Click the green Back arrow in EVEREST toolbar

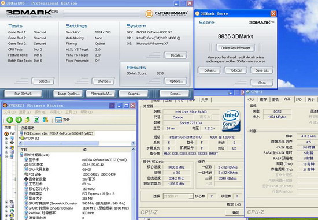(x=9, y=120)
